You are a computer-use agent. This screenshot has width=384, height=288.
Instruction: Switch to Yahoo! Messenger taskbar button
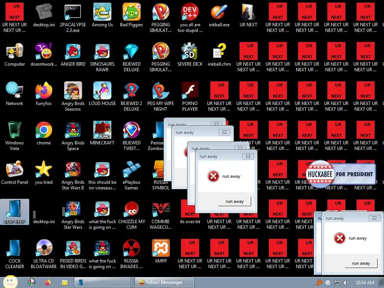[165, 282]
